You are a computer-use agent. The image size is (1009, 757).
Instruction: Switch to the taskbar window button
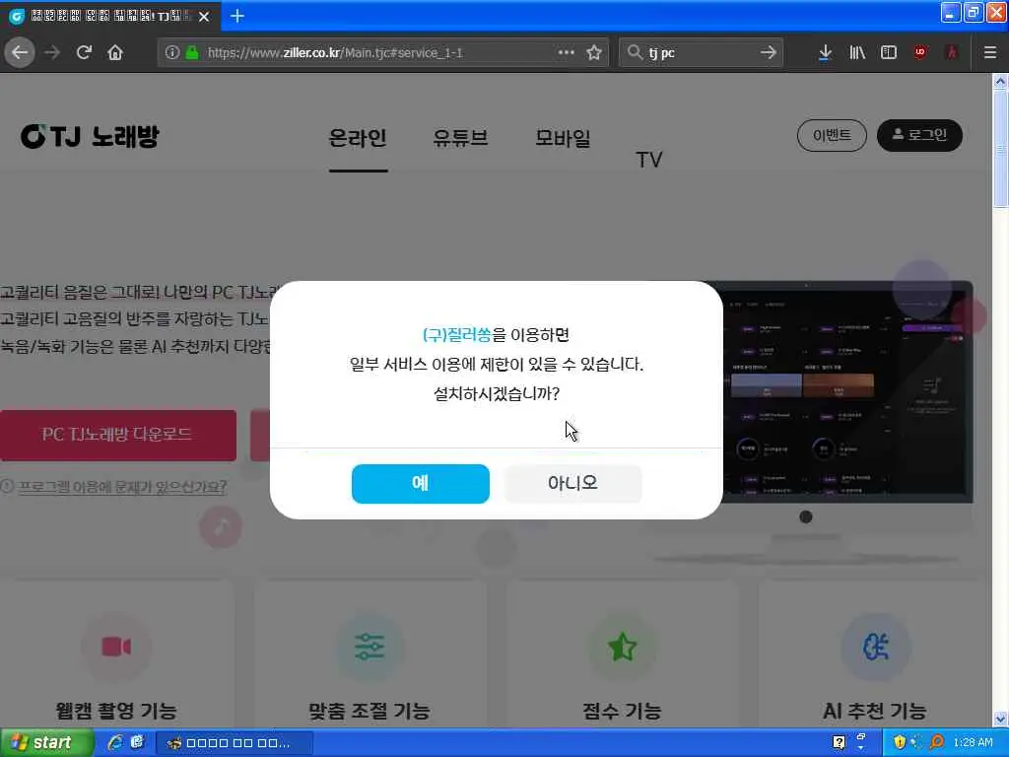coord(235,743)
